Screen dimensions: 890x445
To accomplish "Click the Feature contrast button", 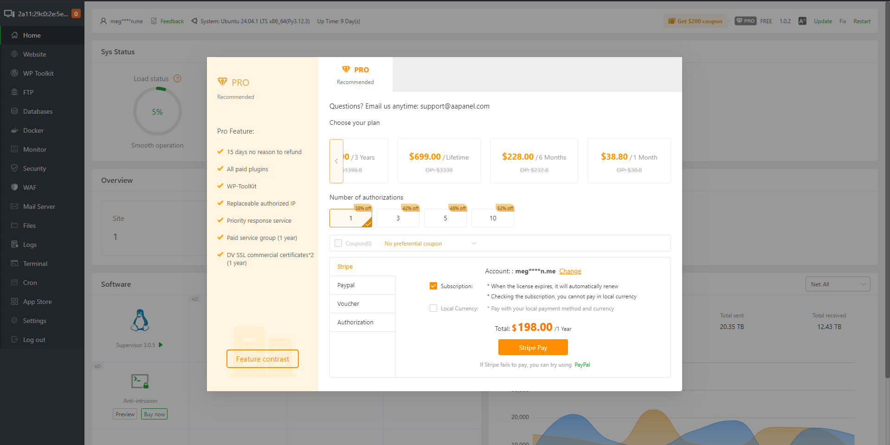I will tap(263, 359).
